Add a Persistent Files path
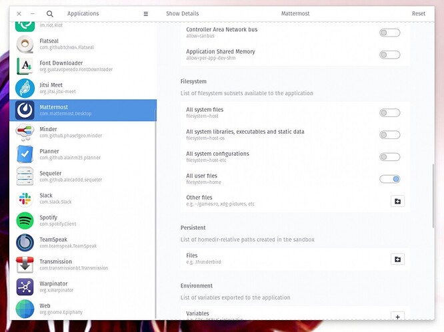Image resolution: width=444 pixels, height=332 pixels. tap(397, 259)
